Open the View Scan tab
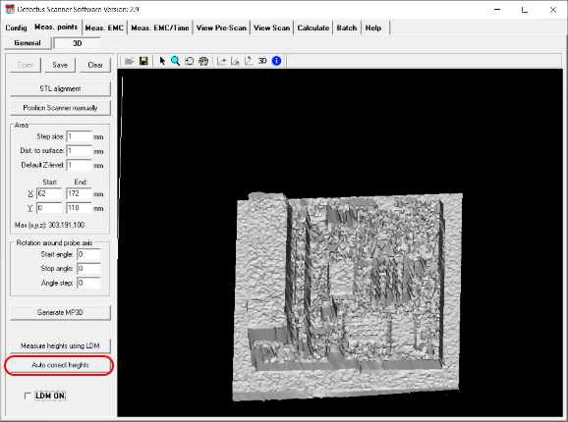 click(271, 27)
